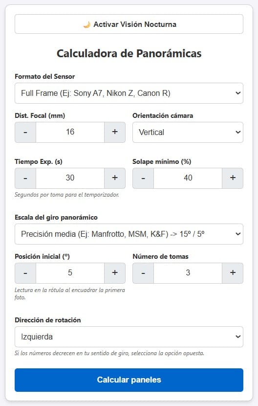Decrease Tiempo Exp. with minus button

tap(25, 178)
